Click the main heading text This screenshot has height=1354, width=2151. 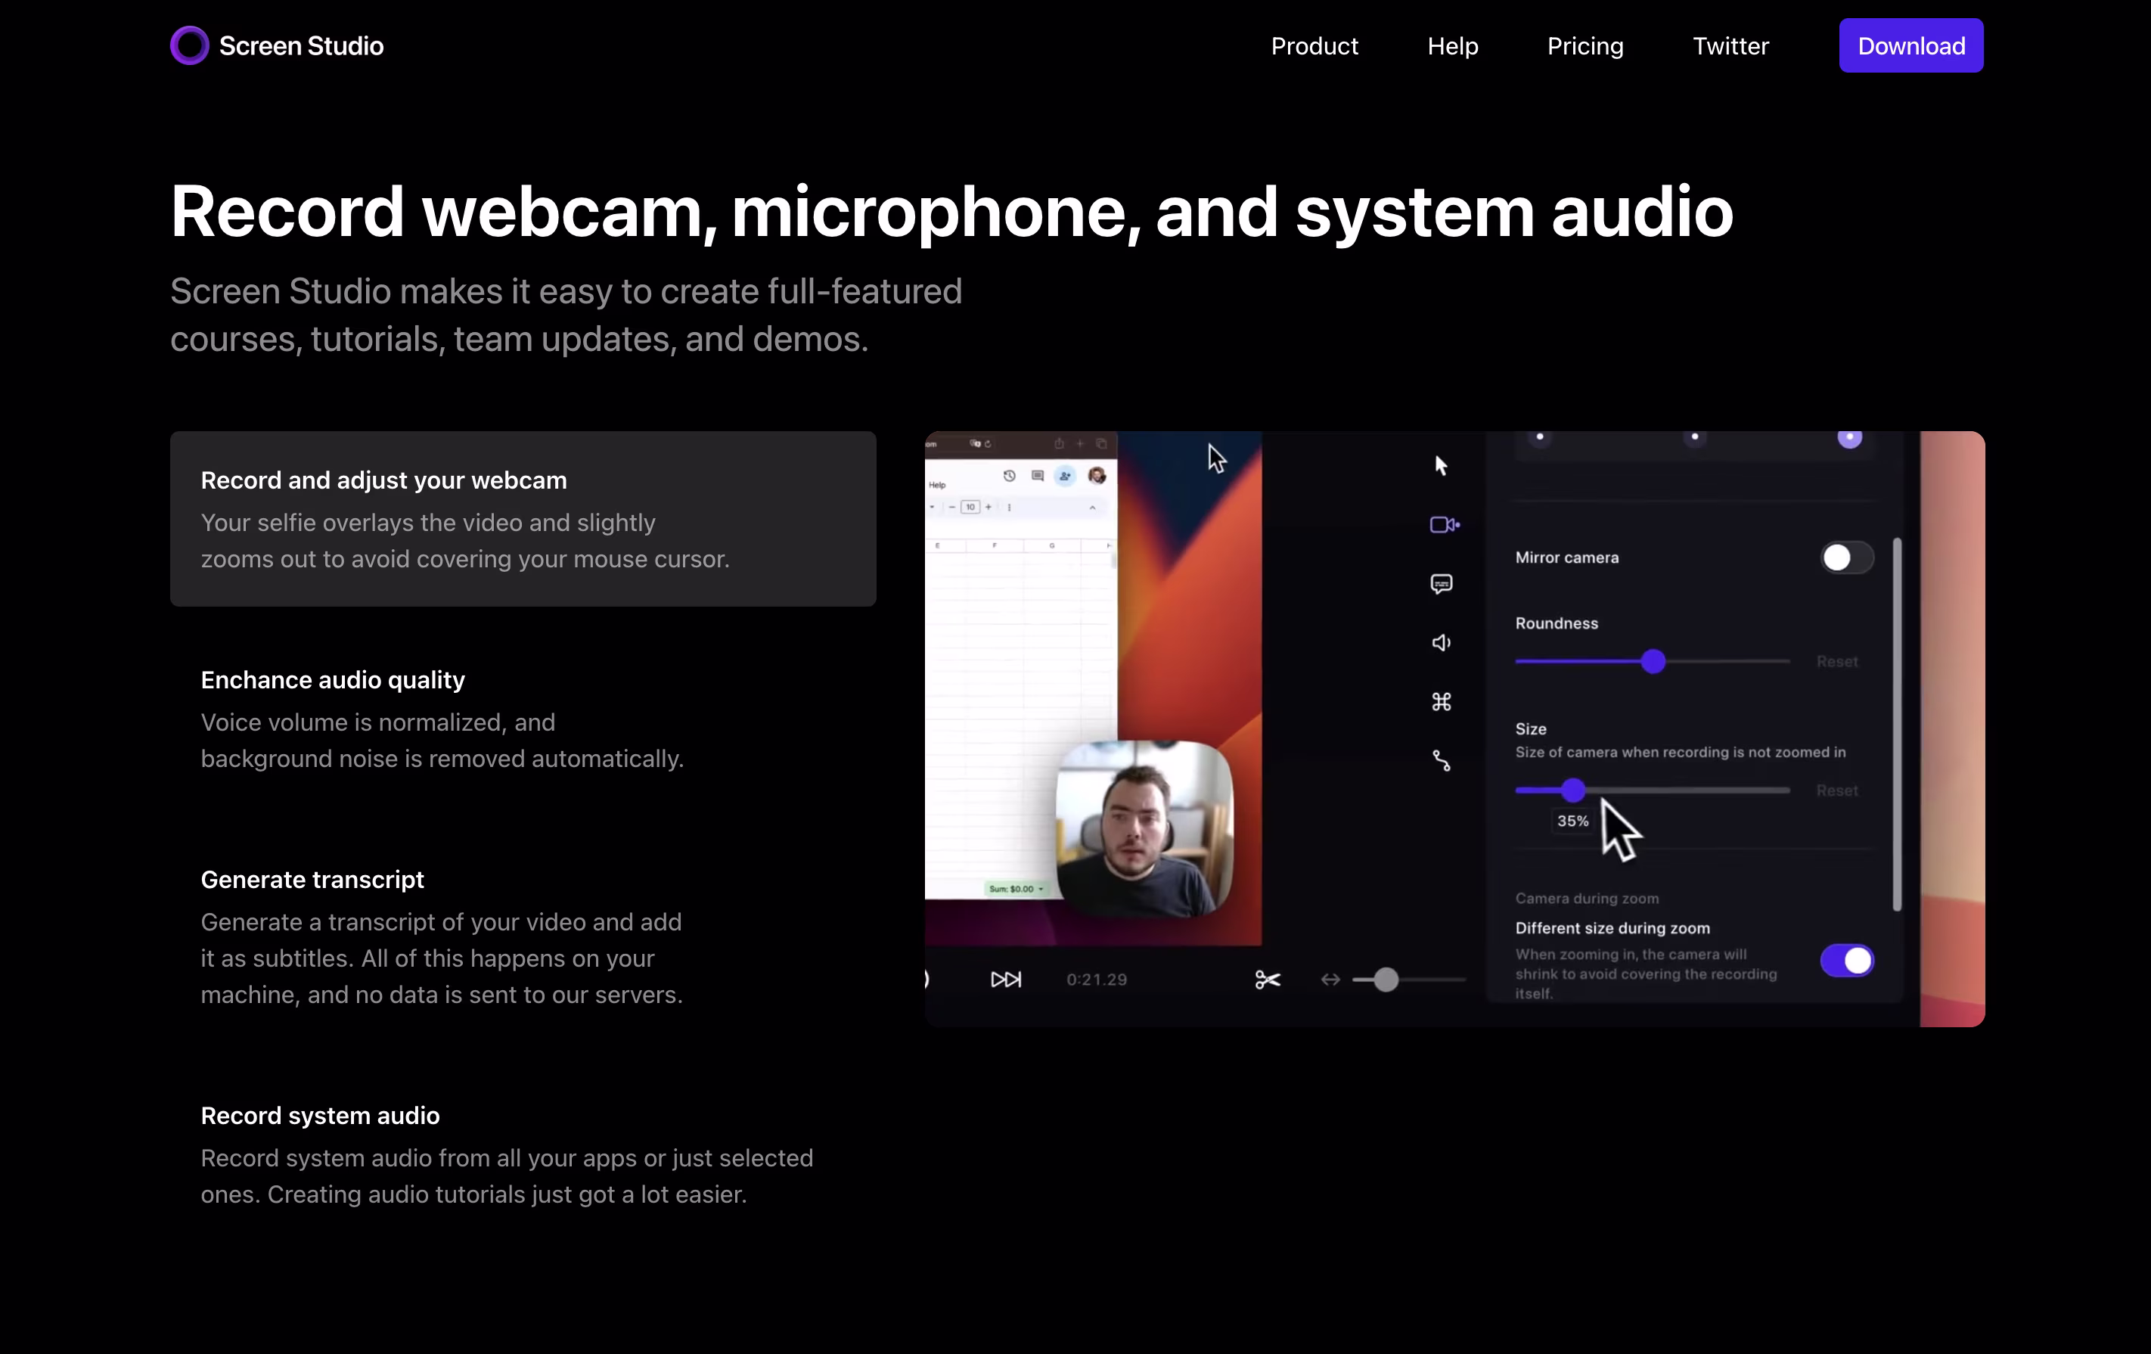tap(951, 211)
